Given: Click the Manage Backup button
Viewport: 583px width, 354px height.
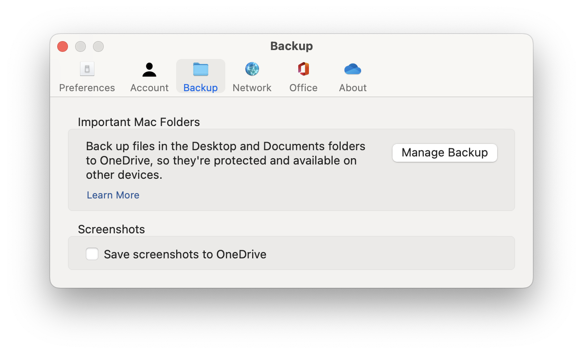Looking at the screenshot, I should pos(445,153).
